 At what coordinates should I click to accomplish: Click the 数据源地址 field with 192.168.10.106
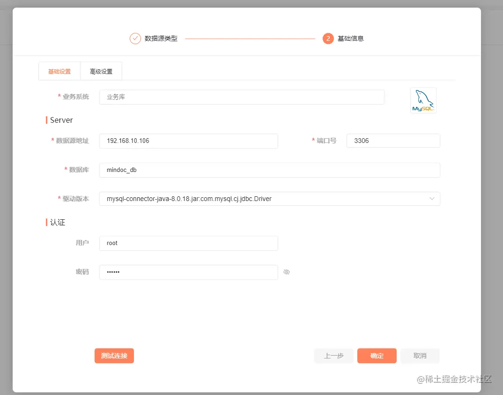[189, 141]
